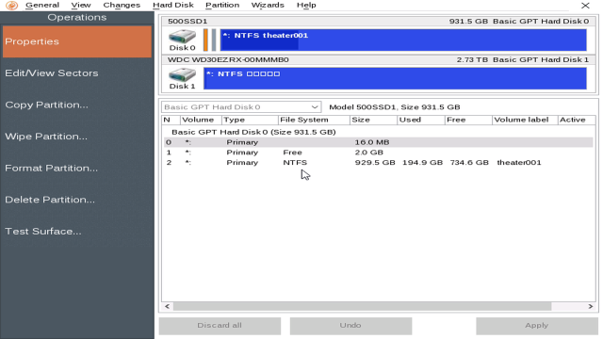603x339 pixels.
Task: Click the 734.6 GB free cell
Action: [x=469, y=163]
